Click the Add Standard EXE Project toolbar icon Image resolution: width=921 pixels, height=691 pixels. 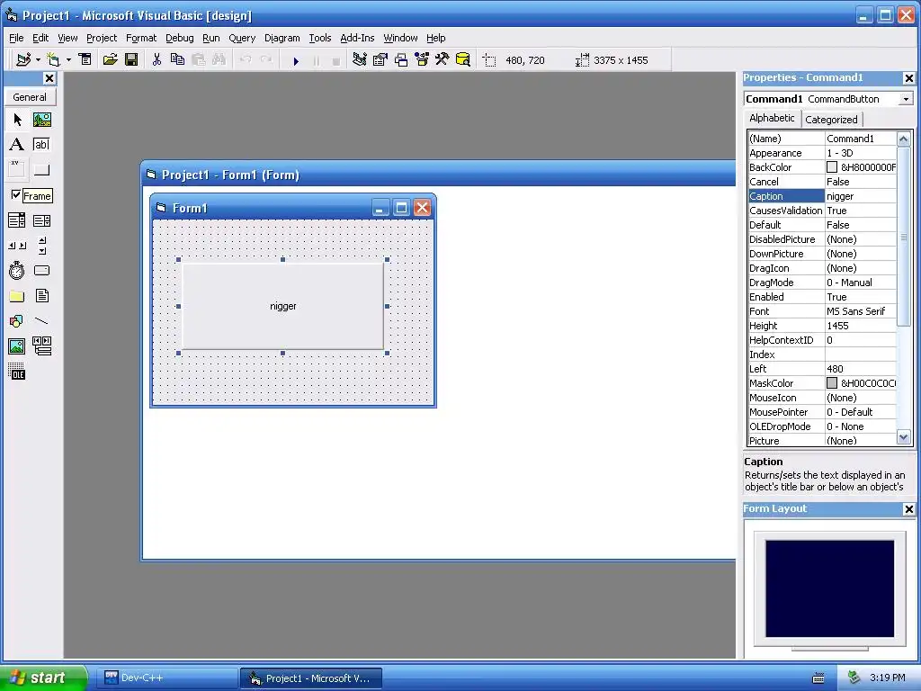coord(23,60)
